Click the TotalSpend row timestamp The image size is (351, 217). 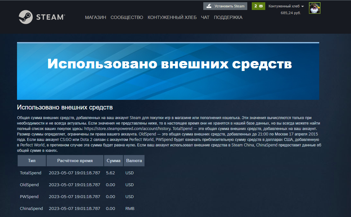(x=74, y=173)
